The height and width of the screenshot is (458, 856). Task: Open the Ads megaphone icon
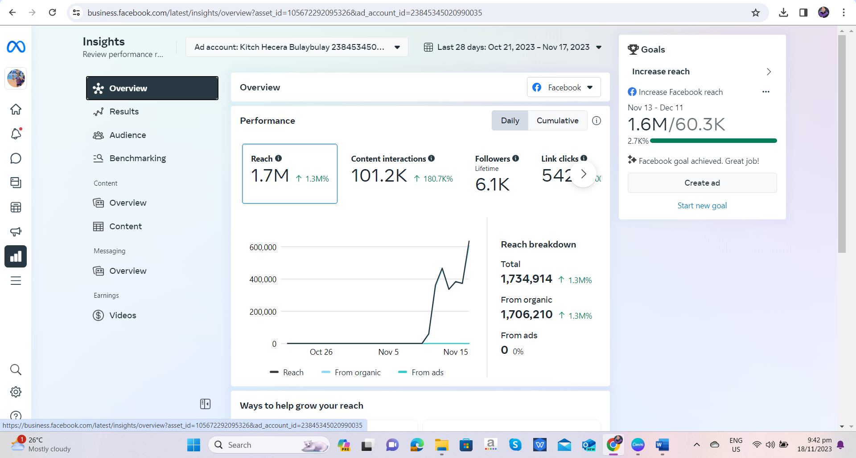point(16,231)
